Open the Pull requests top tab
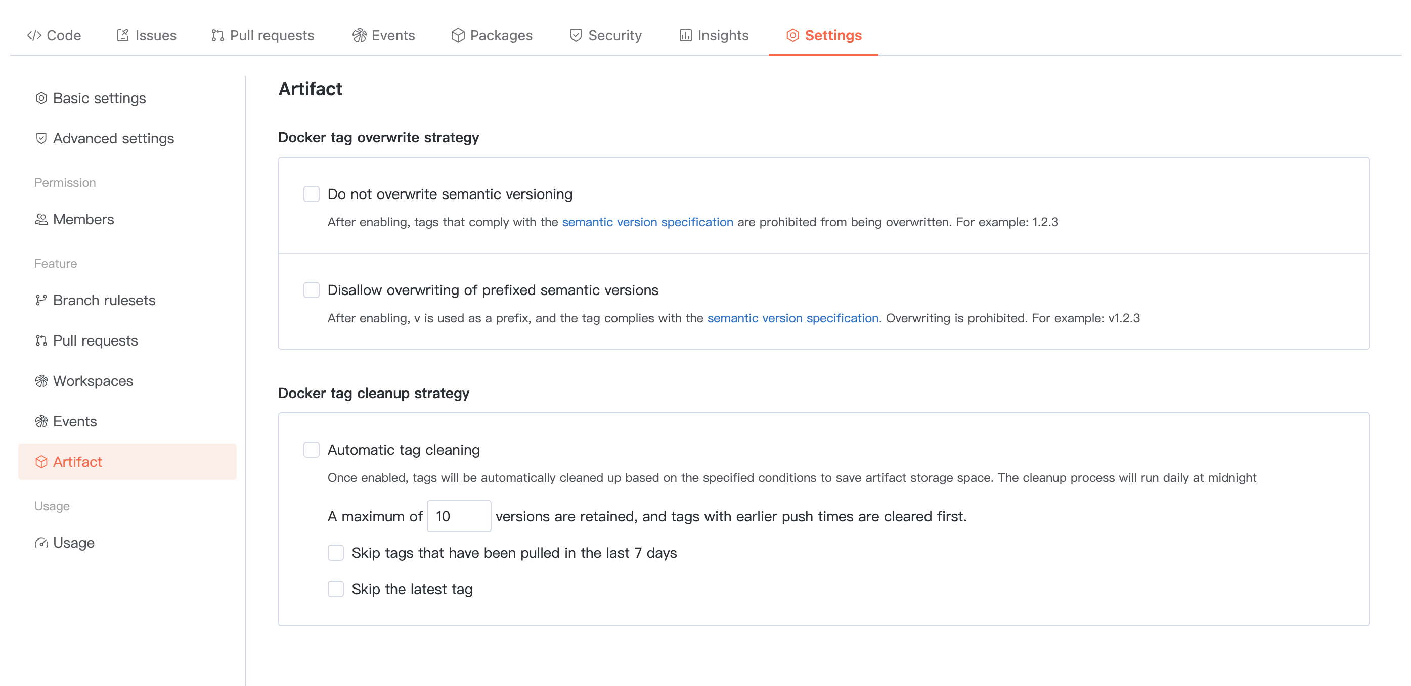1411x686 pixels. [262, 35]
